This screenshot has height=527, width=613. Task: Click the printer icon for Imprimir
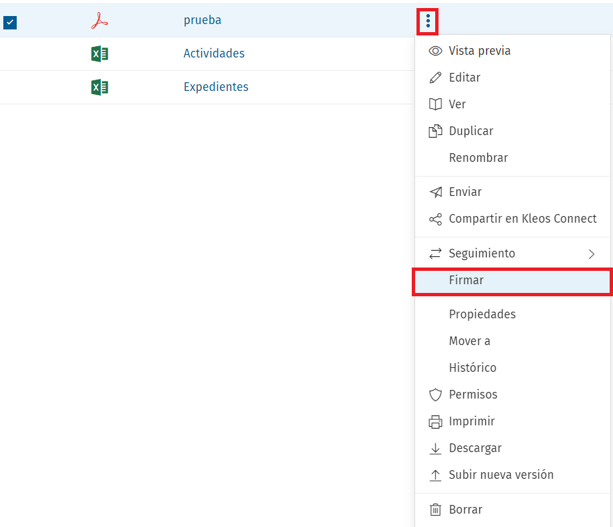tap(435, 422)
